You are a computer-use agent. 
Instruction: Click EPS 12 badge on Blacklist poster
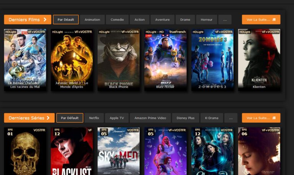57,132
